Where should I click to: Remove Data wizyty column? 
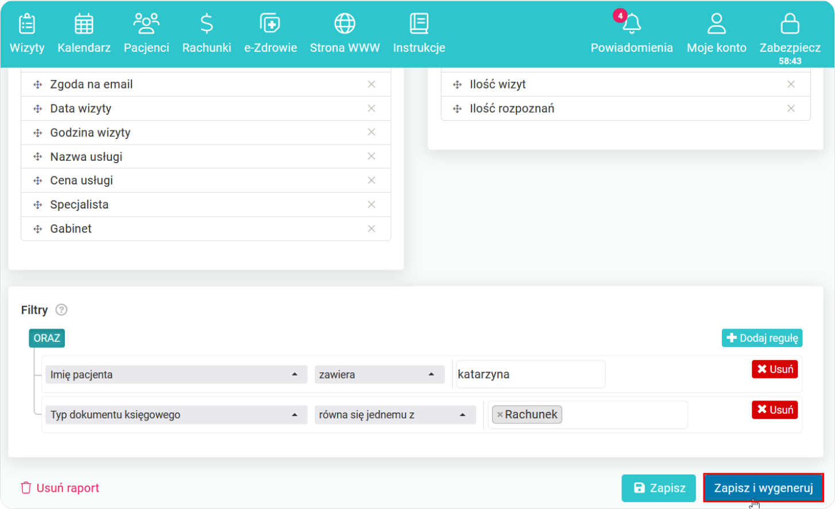(372, 109)
